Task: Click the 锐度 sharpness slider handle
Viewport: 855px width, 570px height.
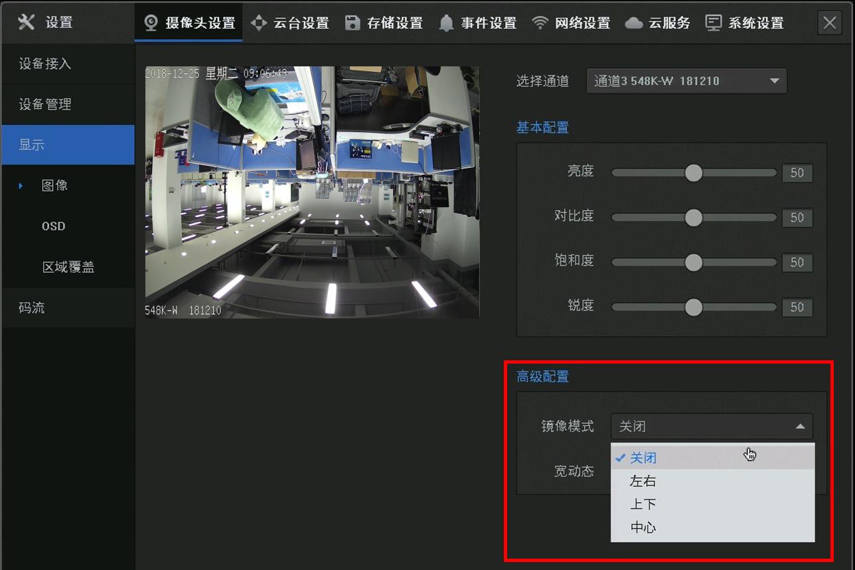Action: click(693, 307)
